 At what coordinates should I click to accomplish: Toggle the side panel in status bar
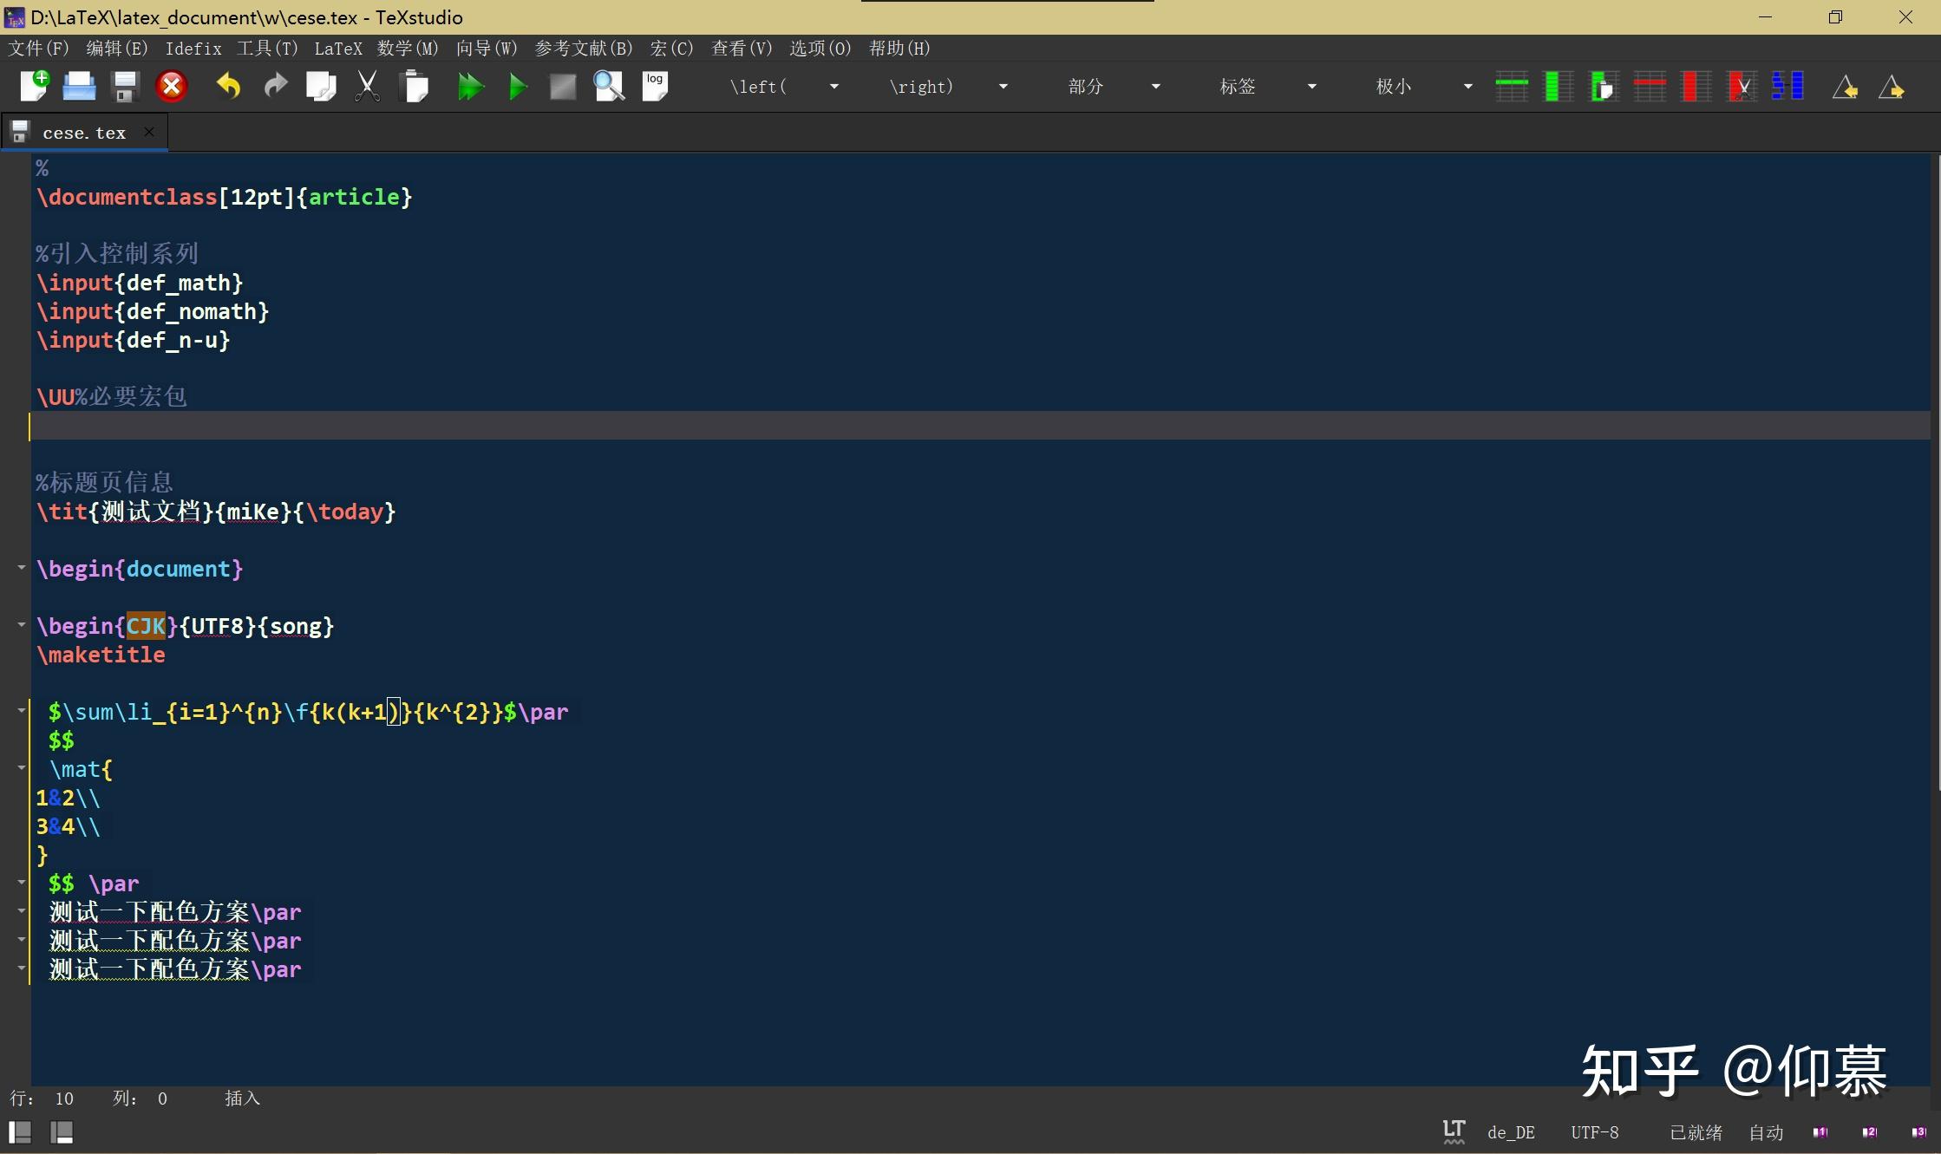(20, 1131)
